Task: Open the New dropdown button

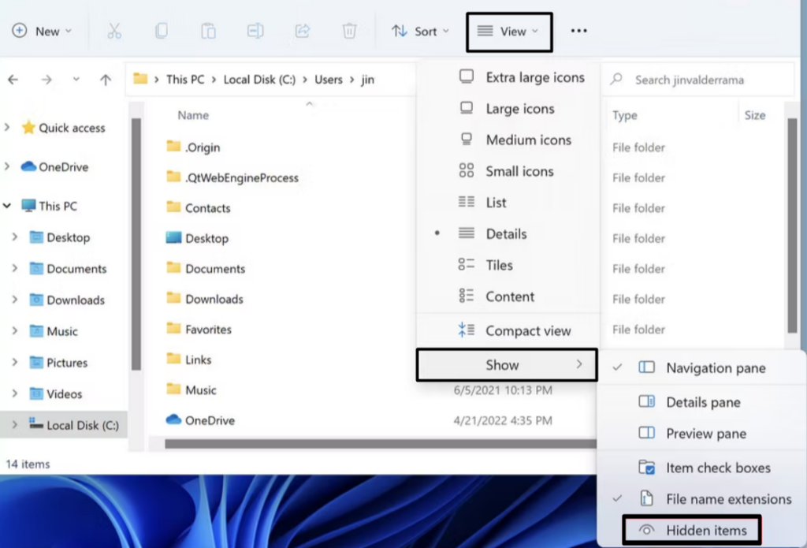Action: click(x=42, y=32)
